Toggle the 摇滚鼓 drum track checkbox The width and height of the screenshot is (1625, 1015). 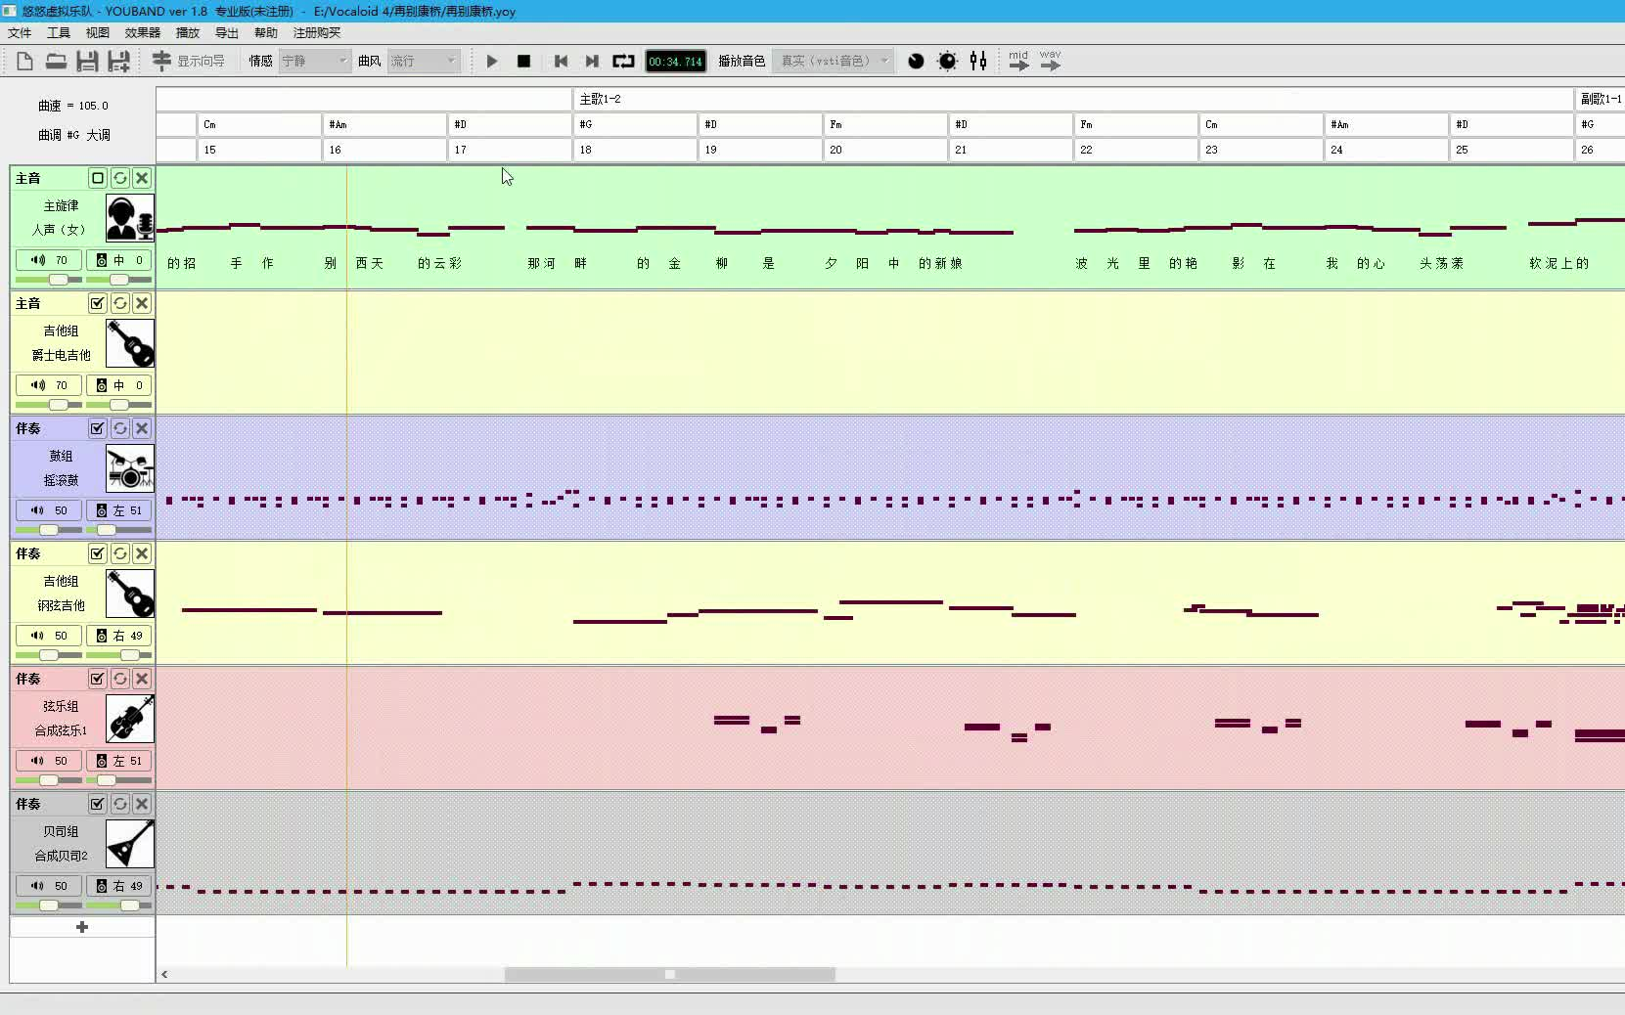pyautogui.click(x=97, y=428)
